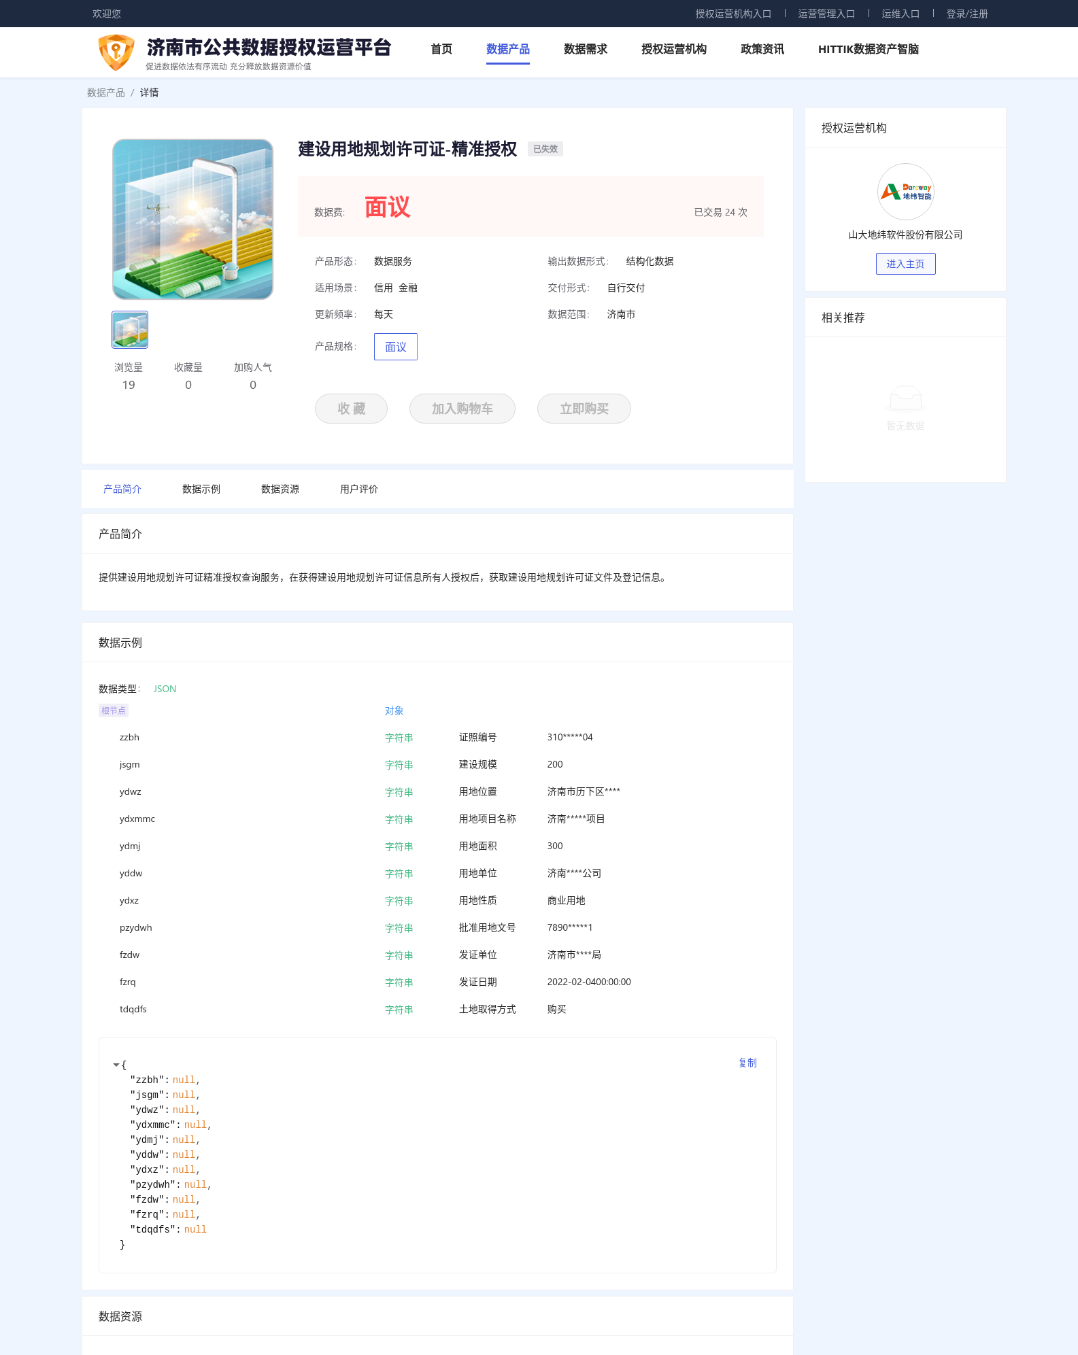
Task: Select the small product thumbnail
Action: pyautogui.click(x=129, y=330)
